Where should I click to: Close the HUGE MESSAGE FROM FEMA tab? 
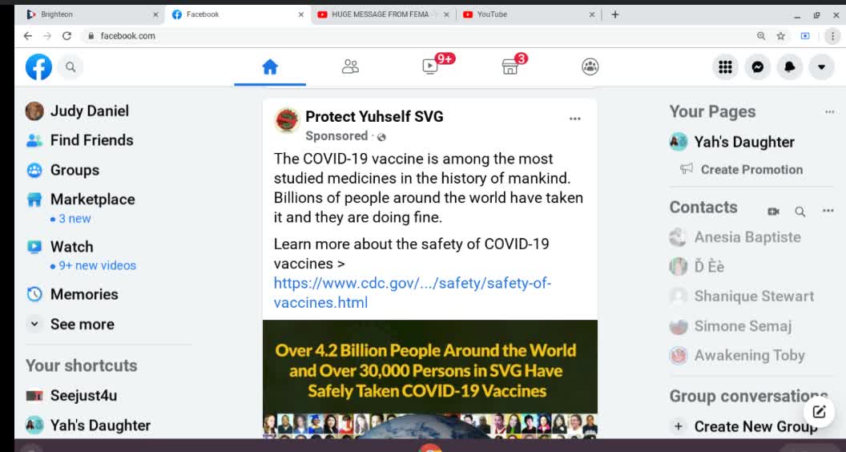tap(446, 15)
